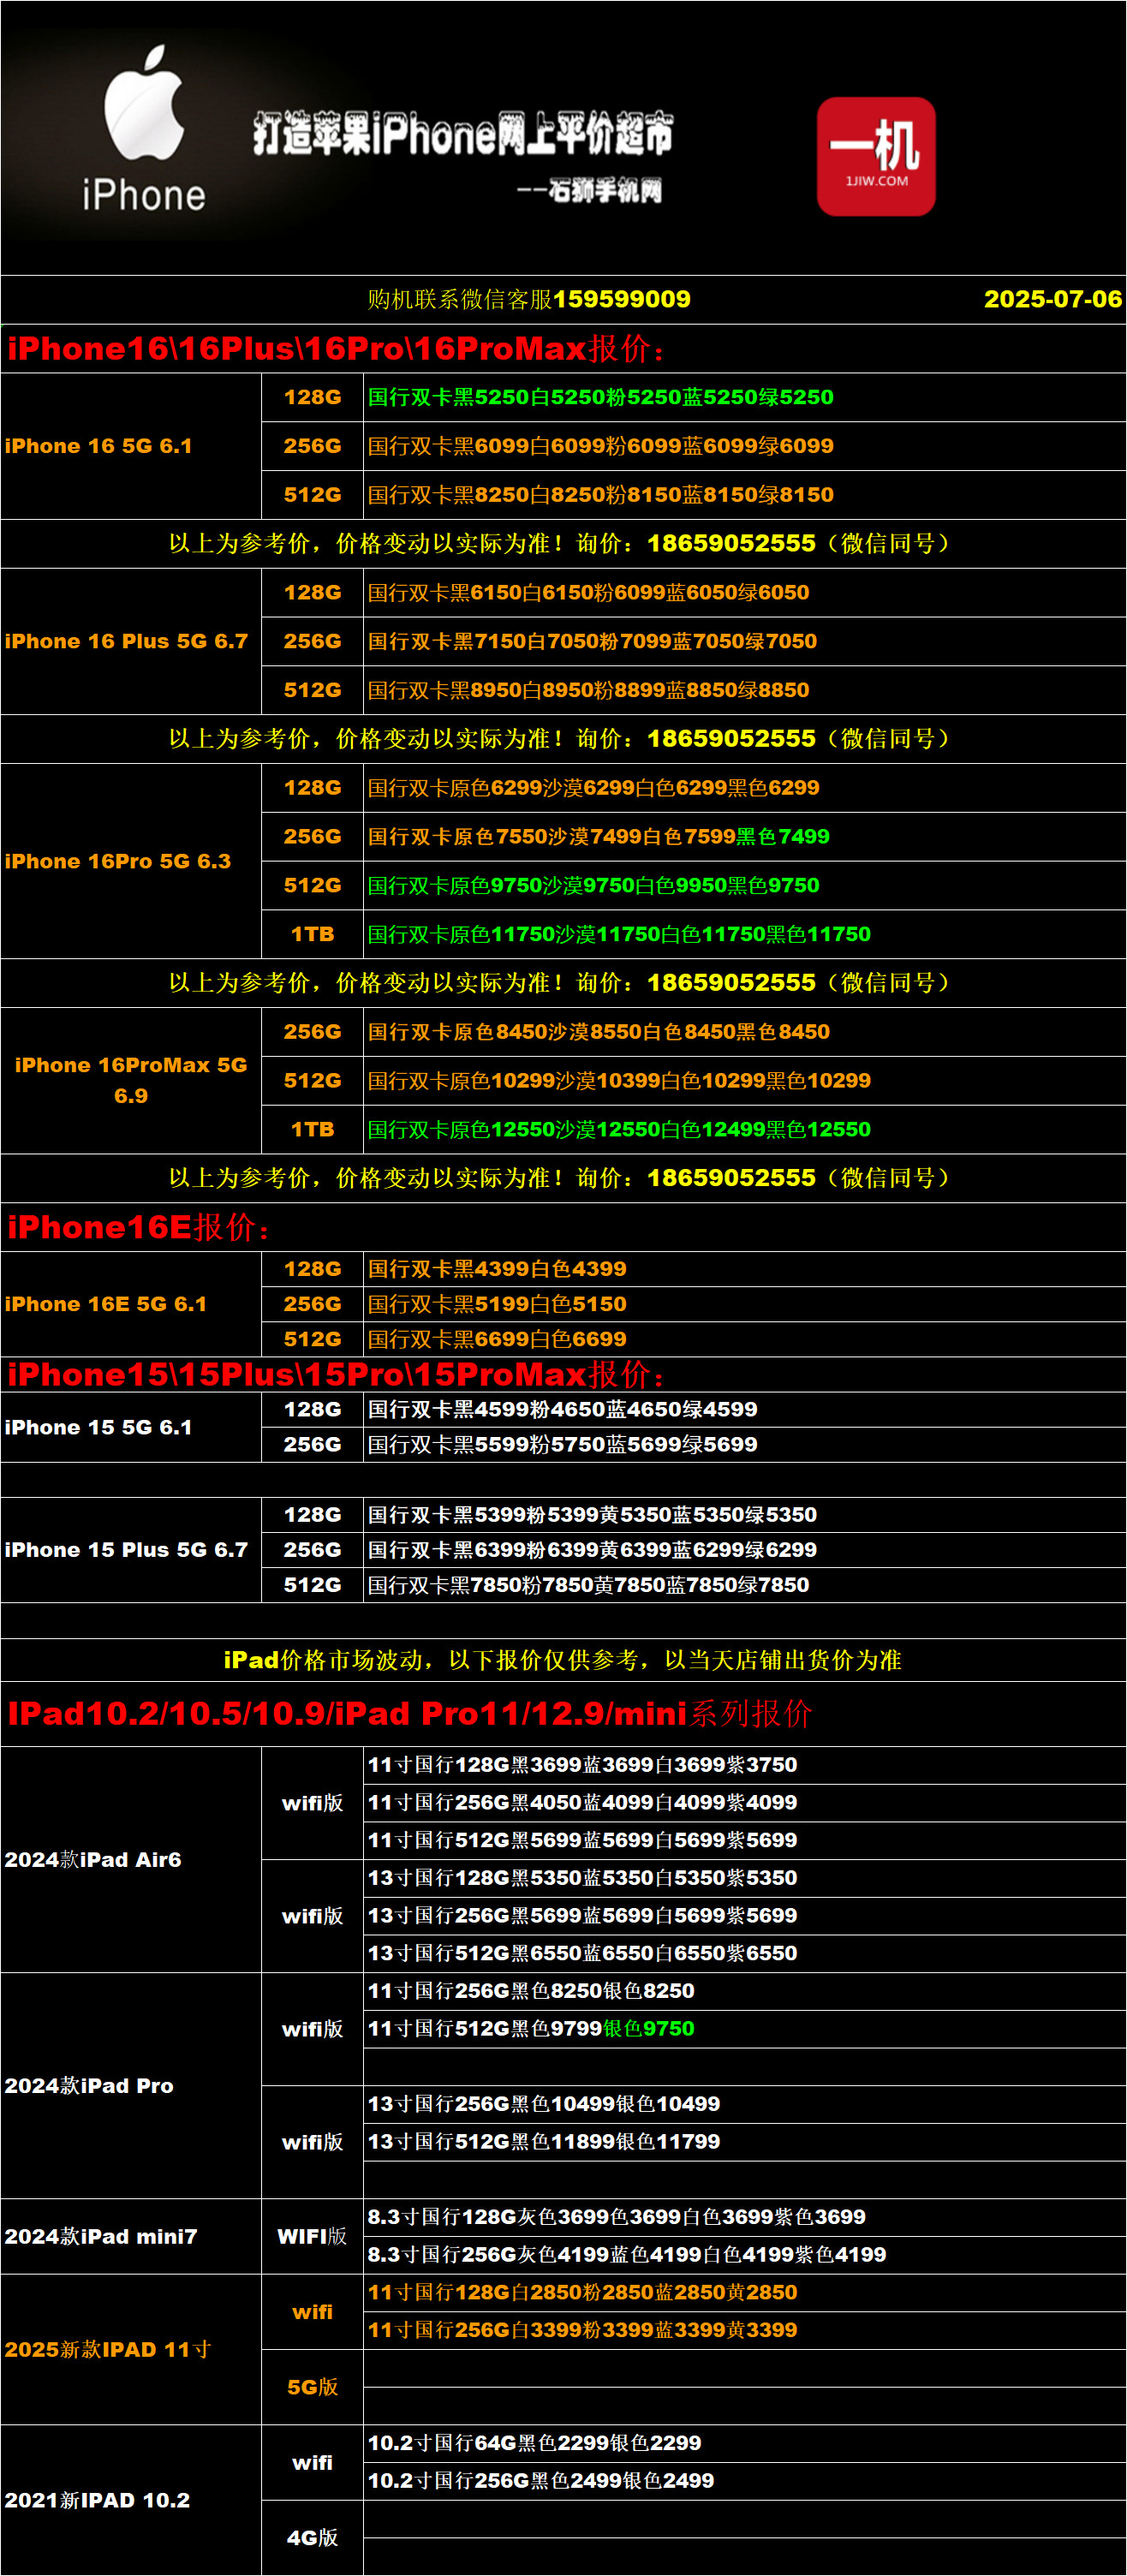Select the 2024款iPad Air6 cell
The image size is (1127, 2576).
[131, 1860]
